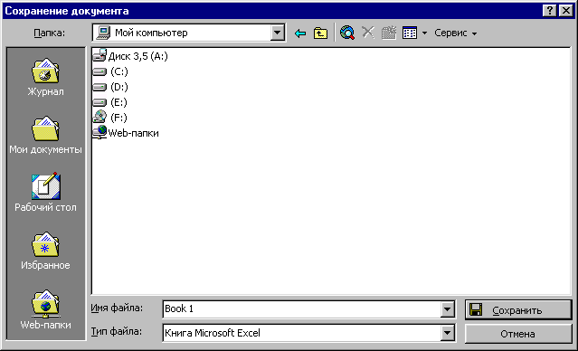The width and height of the screenshot is (578, 351).
Task: Click the Views list icon
Action: click(410, 33)
